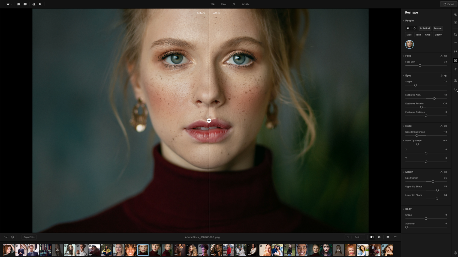This screenshot has height=257, width=458.
Task: Click the search magnifier in the top toolbar
Action: click(x=40, y=4)
